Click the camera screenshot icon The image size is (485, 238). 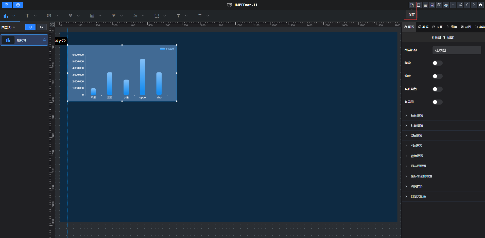click(439, 5)
